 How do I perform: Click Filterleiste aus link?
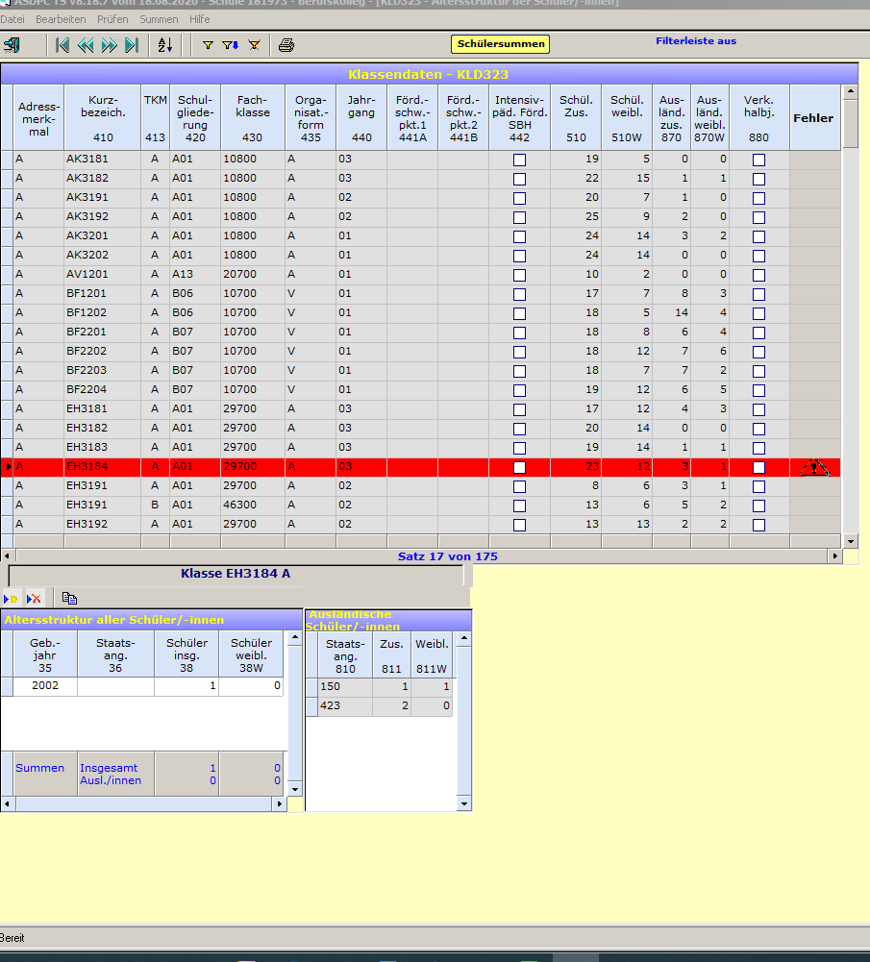pos(696,41)
